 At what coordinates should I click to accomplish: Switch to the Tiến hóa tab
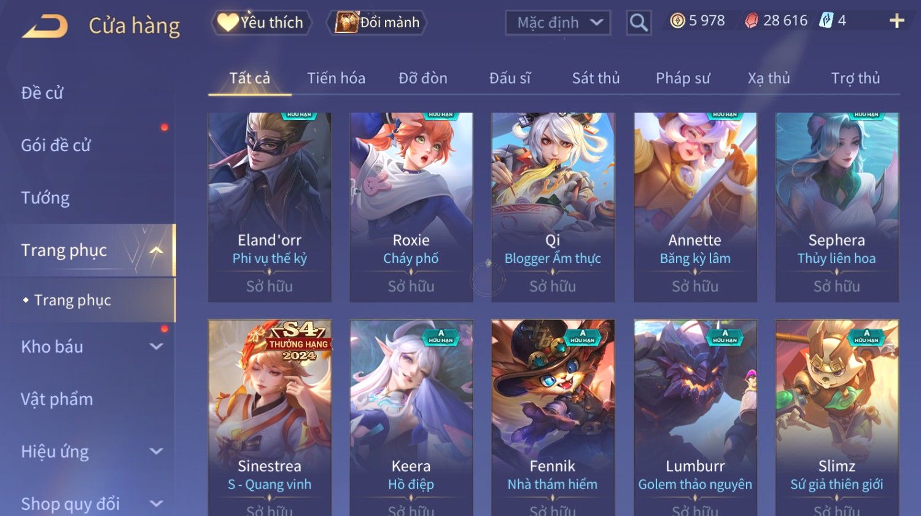(x=336, y=78)
